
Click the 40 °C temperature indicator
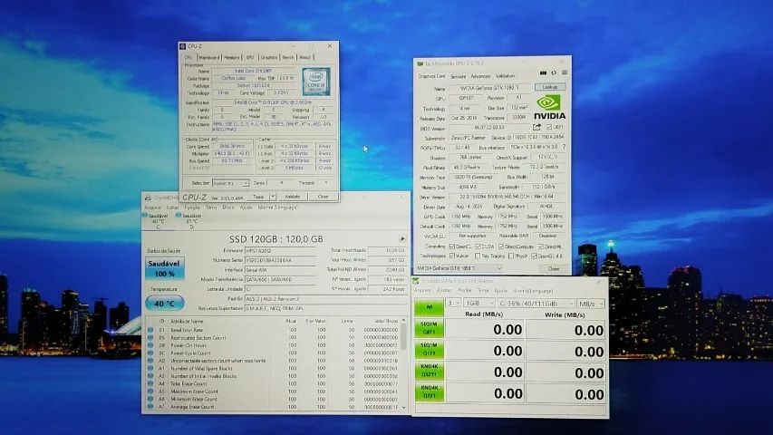165,304
